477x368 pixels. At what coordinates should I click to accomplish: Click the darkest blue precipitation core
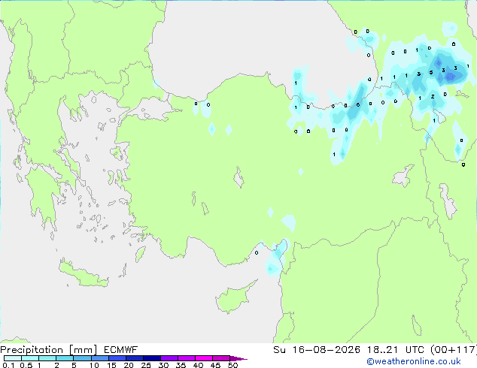[450, 77]
